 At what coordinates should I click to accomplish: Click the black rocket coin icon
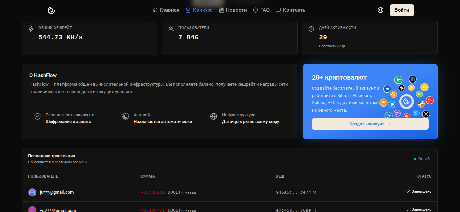(x=401, y=88)
